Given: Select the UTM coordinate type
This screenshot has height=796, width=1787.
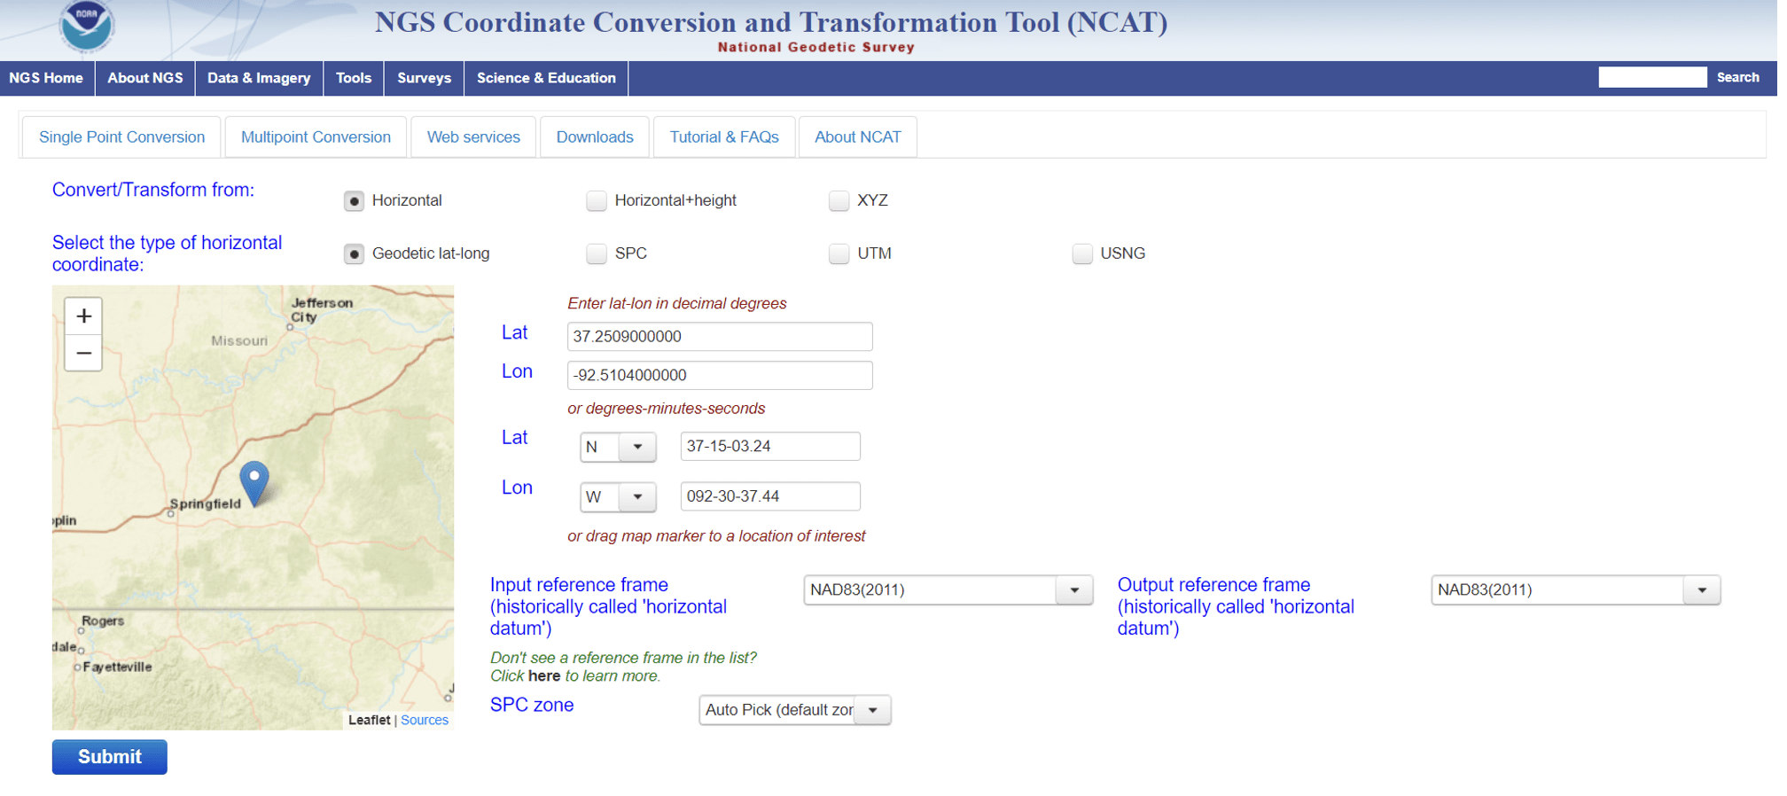Looking at the screenshot, I should (839, 254).
